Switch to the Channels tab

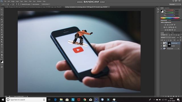(x=167, y=33)
